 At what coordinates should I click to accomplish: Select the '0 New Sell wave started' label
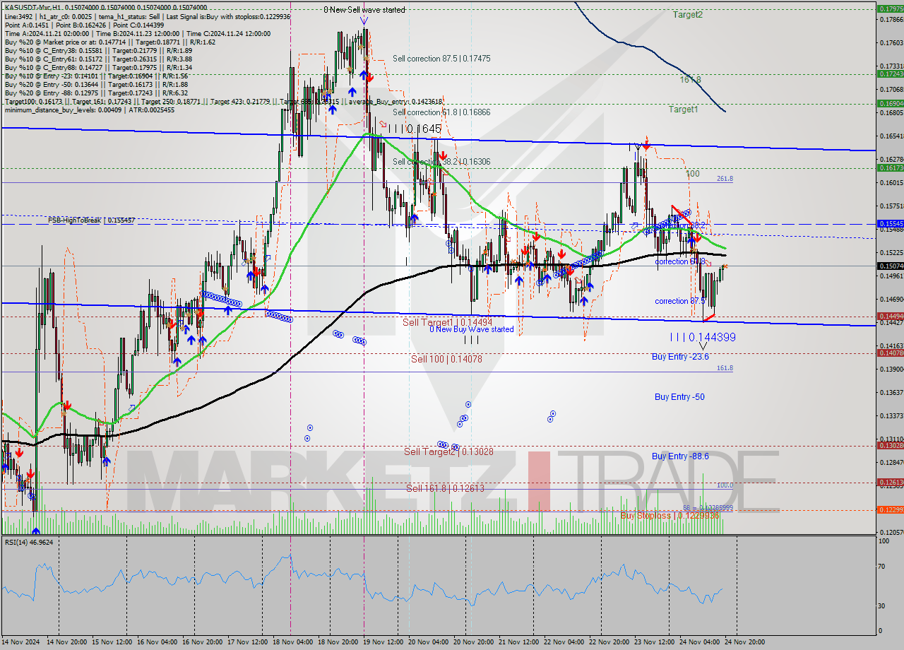click(x=364, y=10)
